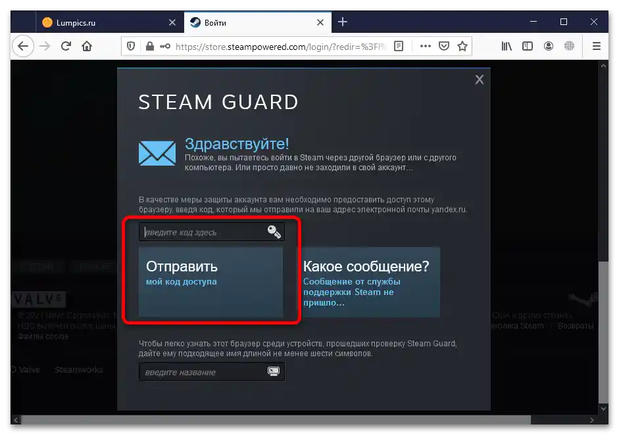Image resolution: width=619 pixels, height=435 pixels.
Task: Click the saved logins key icon
Action: [165, 47]
